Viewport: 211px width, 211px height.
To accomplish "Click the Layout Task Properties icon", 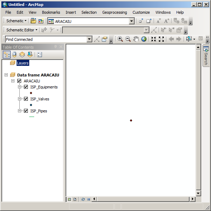I will [179, 30].
